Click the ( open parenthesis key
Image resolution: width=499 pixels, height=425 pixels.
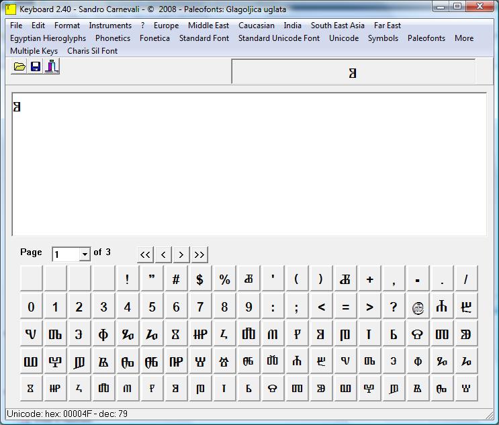pos(297,279)
